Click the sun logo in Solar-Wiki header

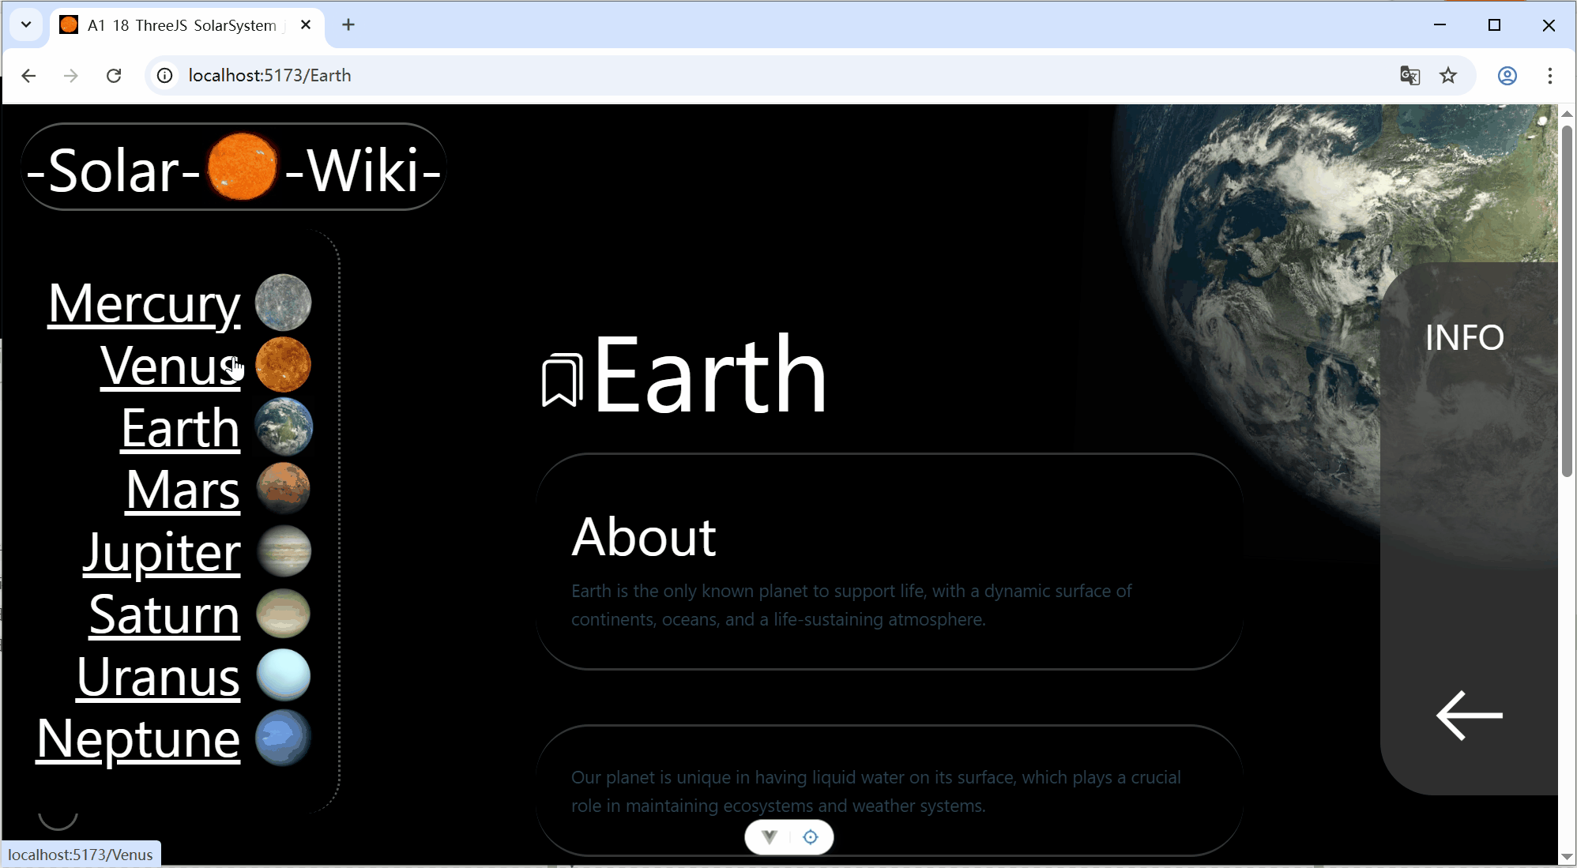pos(242,167)
